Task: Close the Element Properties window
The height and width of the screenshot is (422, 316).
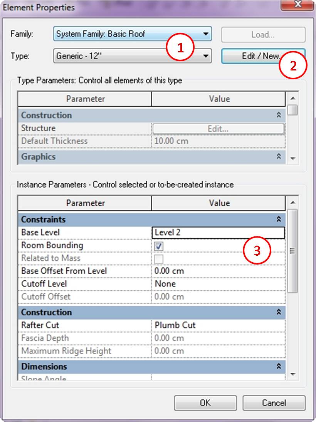Action: click(298, 5)
